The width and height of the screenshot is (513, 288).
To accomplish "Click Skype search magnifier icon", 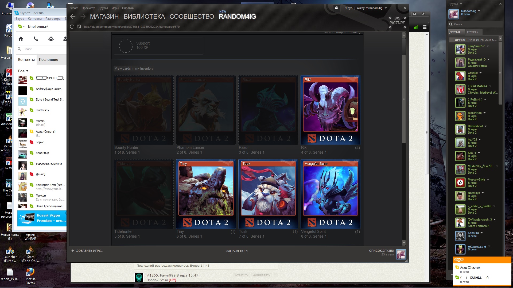I will 19,49.
